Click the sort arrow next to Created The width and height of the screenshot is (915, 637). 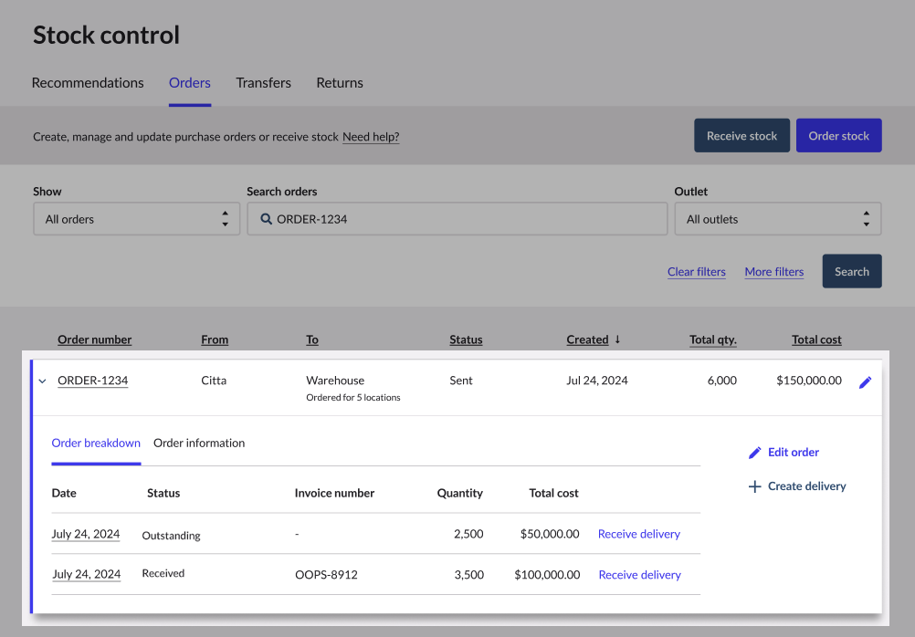[617, 339]
